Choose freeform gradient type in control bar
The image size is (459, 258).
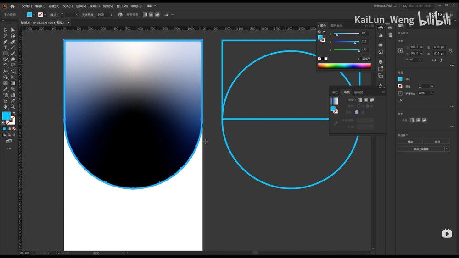[x=157, y=15]
